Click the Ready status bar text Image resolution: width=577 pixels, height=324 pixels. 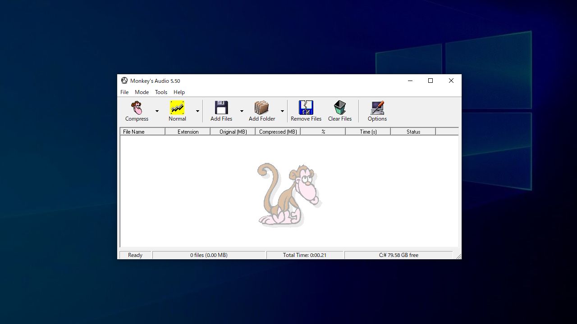click(x=135, y=255)
